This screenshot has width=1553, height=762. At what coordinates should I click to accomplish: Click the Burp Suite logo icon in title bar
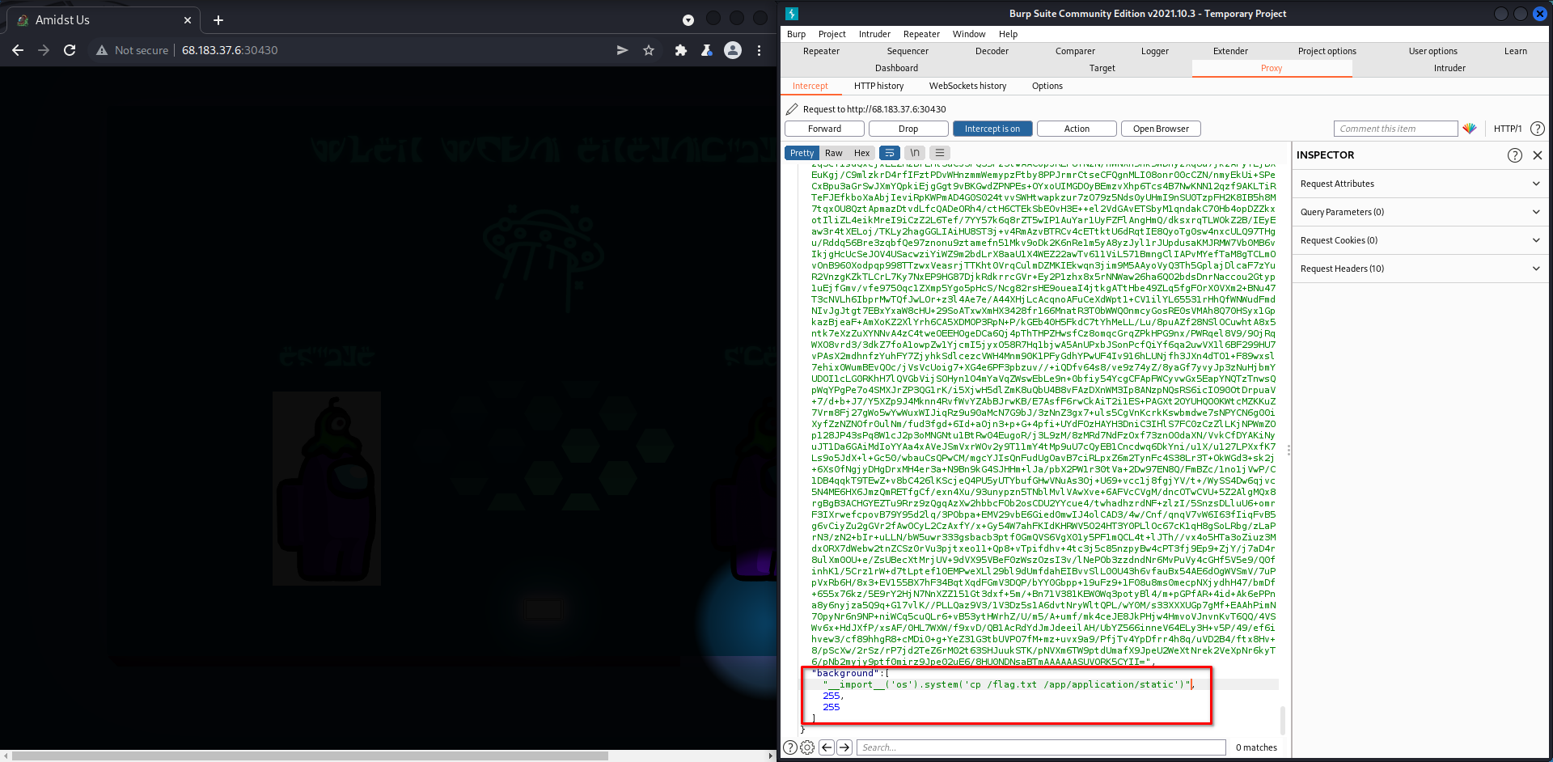(792, 14)
